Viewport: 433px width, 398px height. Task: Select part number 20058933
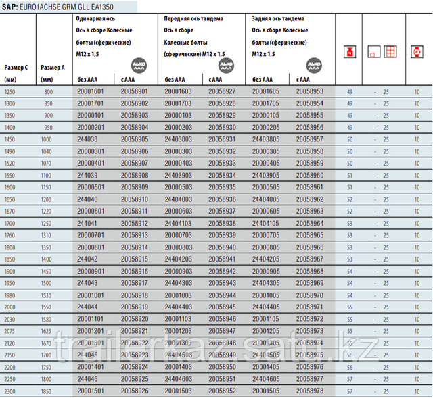click(222, 164)
